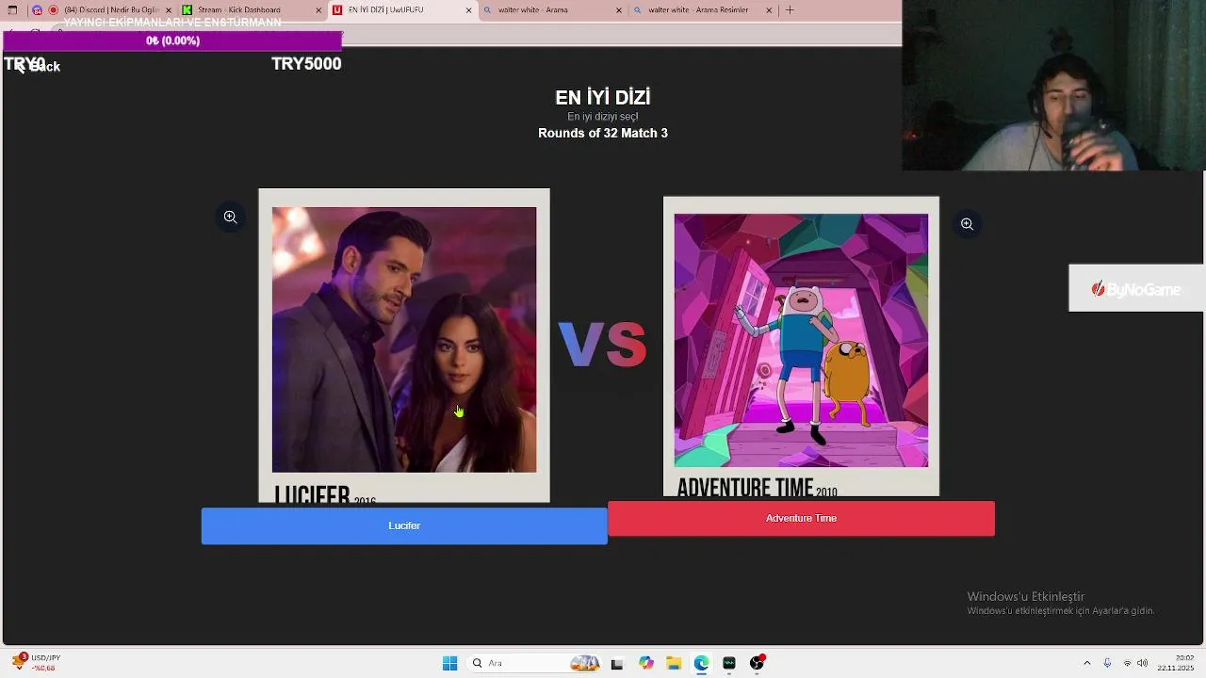Click the microphone tray icon

[x=1107, y=663]
